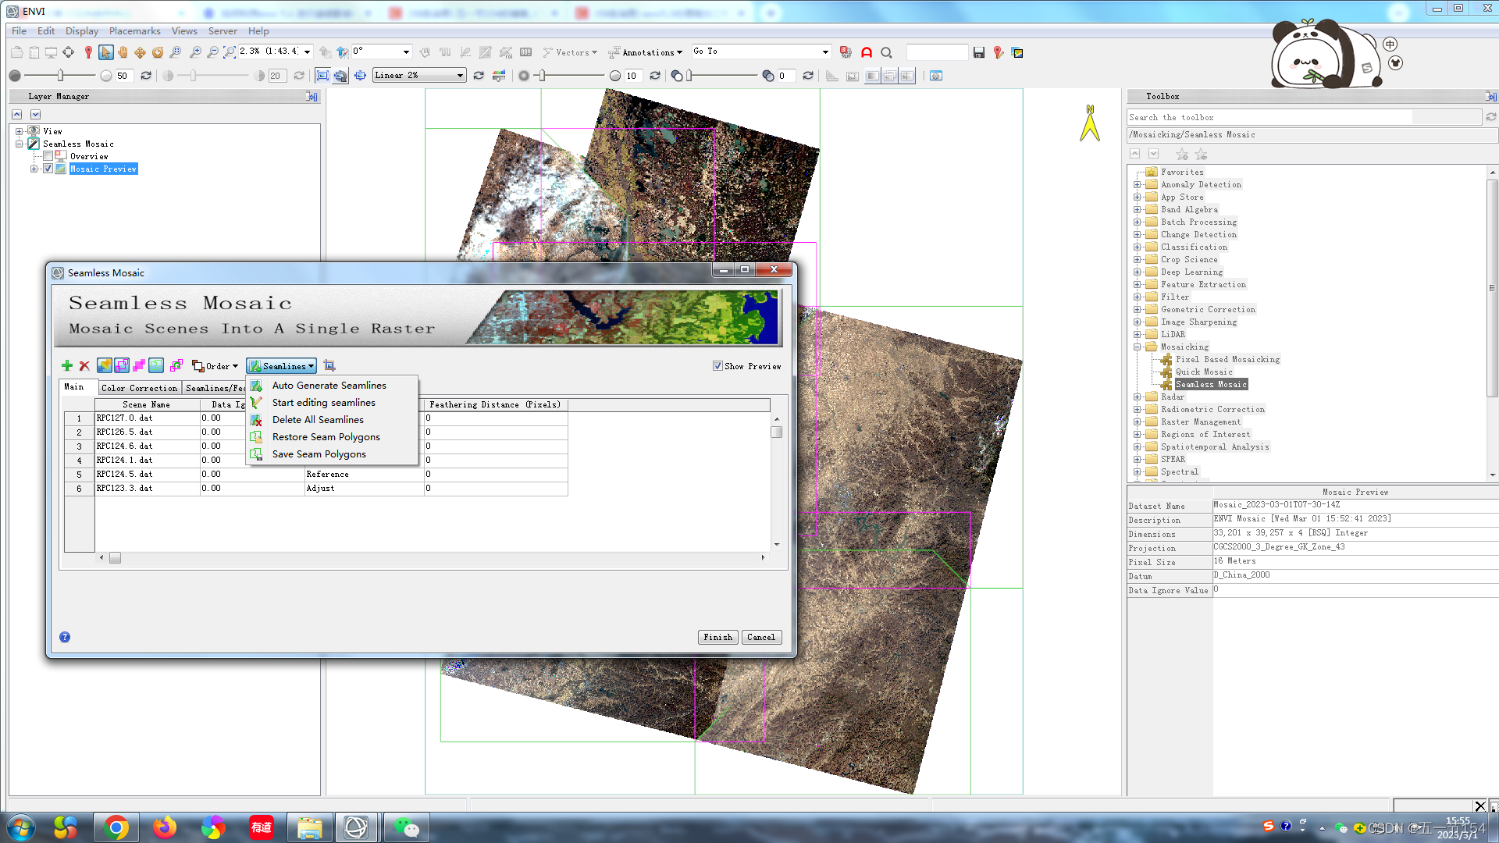Click the Zoom In magnifier icon

pos(195,52)
